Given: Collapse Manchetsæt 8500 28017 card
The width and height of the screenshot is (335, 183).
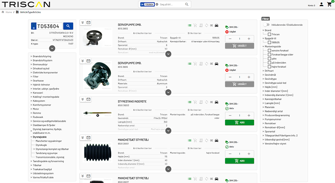Looking at the screenshot, I should coord(83,176).
